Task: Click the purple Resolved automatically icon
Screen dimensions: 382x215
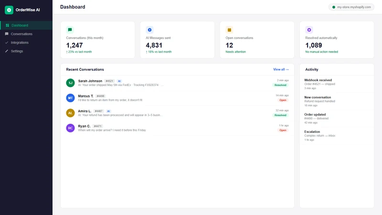Action: (x=309, y=30)
